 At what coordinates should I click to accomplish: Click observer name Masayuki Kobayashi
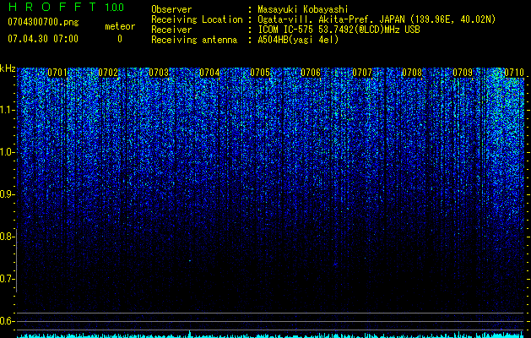(302, 9)
